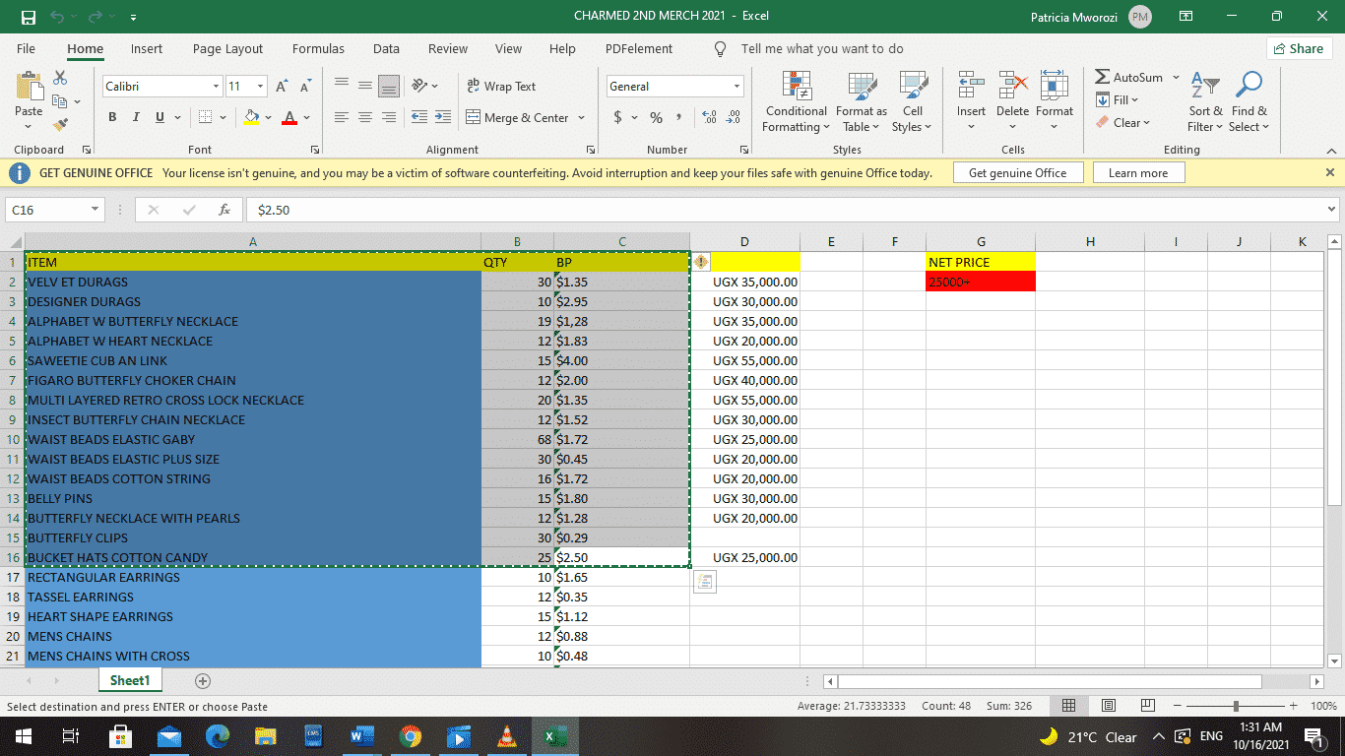Open the Fill Color dropdown arrow
This screenshot has height=756, width=1345.
pyautogui.click(x=267, y=117)
